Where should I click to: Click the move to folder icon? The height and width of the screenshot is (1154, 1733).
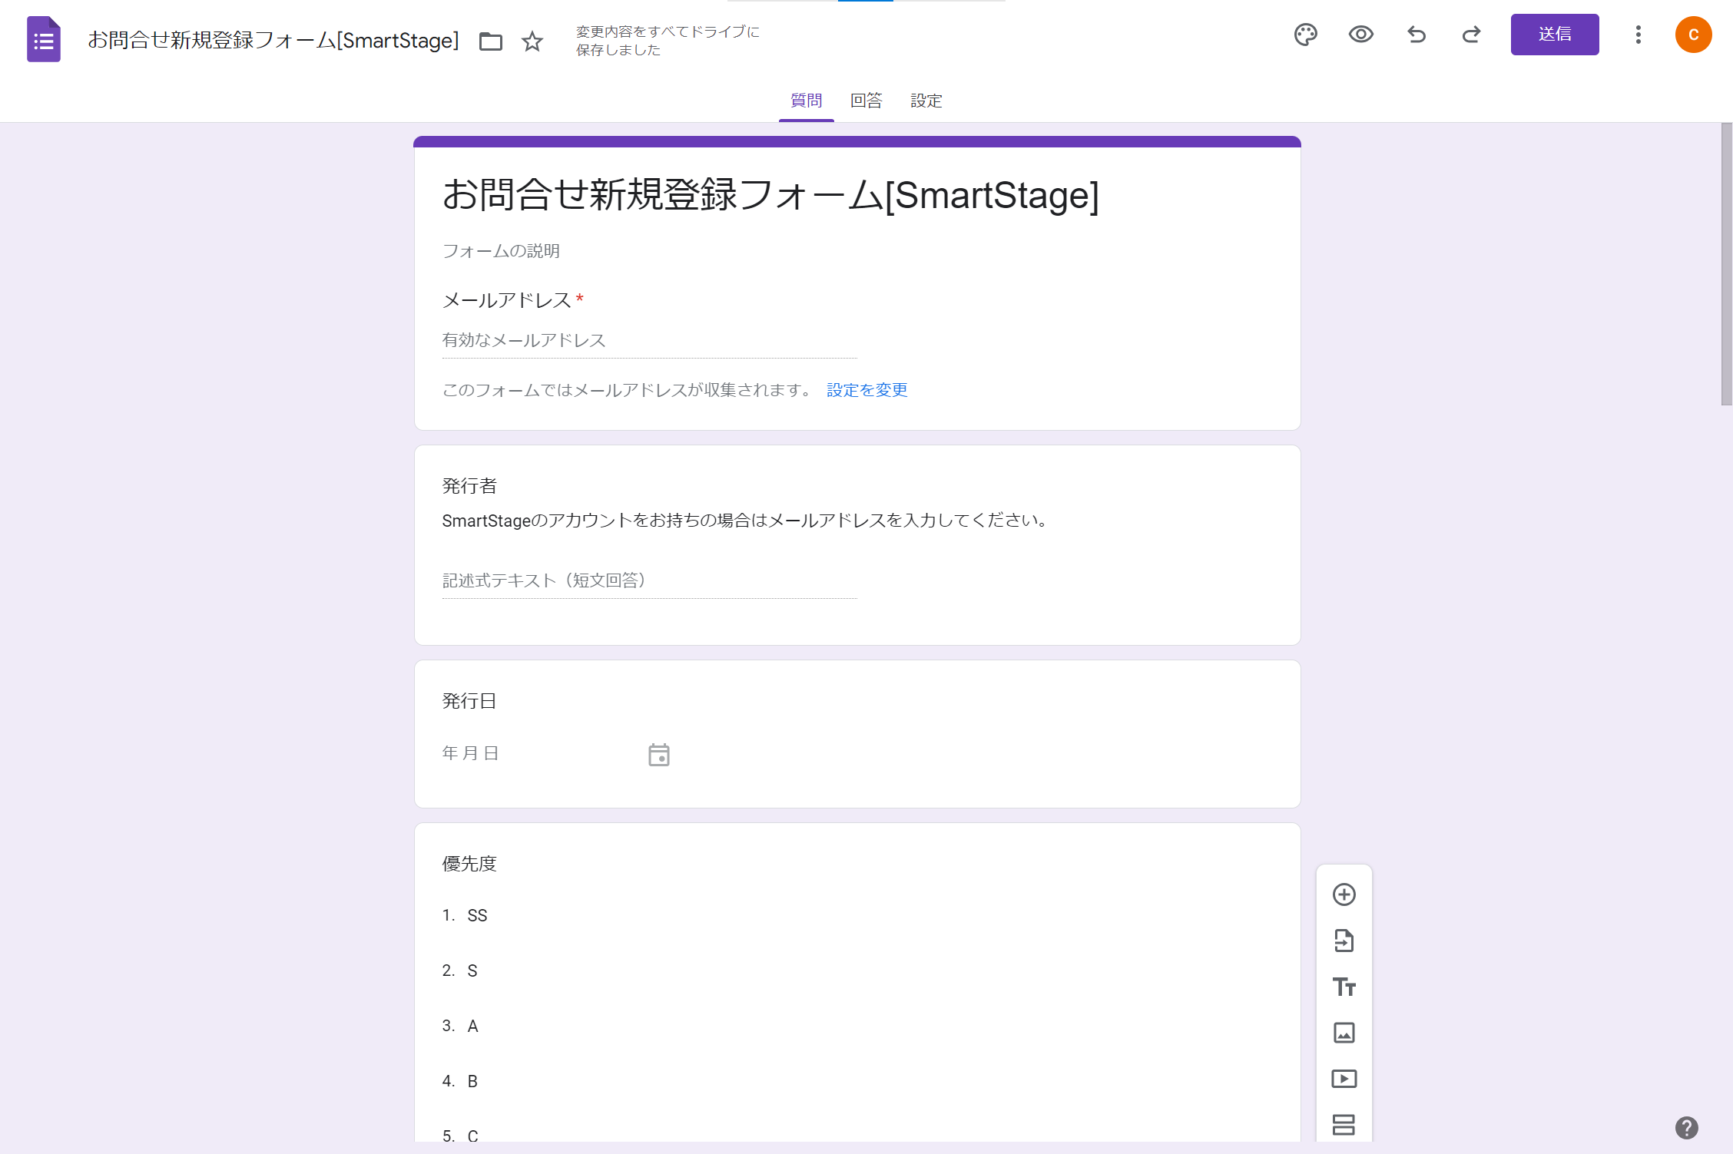coord(491,41)
